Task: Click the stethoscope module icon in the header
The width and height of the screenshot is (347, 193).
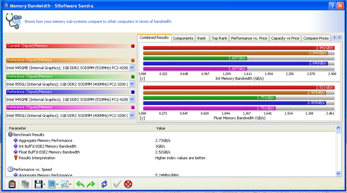Action: (x=13, y=21)
